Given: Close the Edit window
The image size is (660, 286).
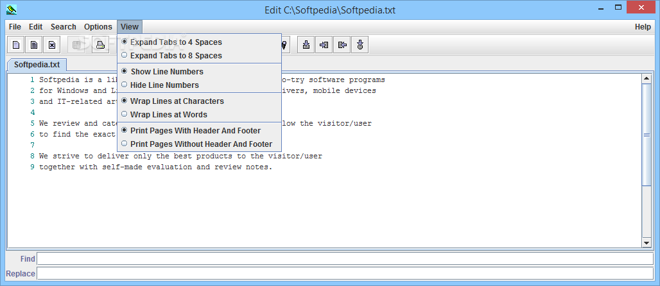Looking at the screenshot, I should pos(641,7).
